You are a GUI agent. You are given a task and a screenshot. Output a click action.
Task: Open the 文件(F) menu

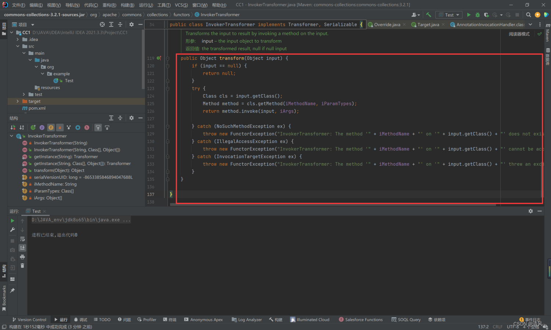pyautogui.click(x=18, y=5)
